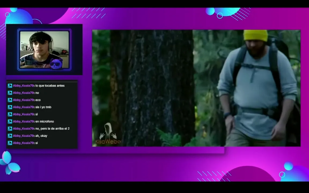The height and width of the screenshot is (193, 309).
Task: Click Abby_Koala79 username on "ah, okay"
Action: [x=23, y=136]
